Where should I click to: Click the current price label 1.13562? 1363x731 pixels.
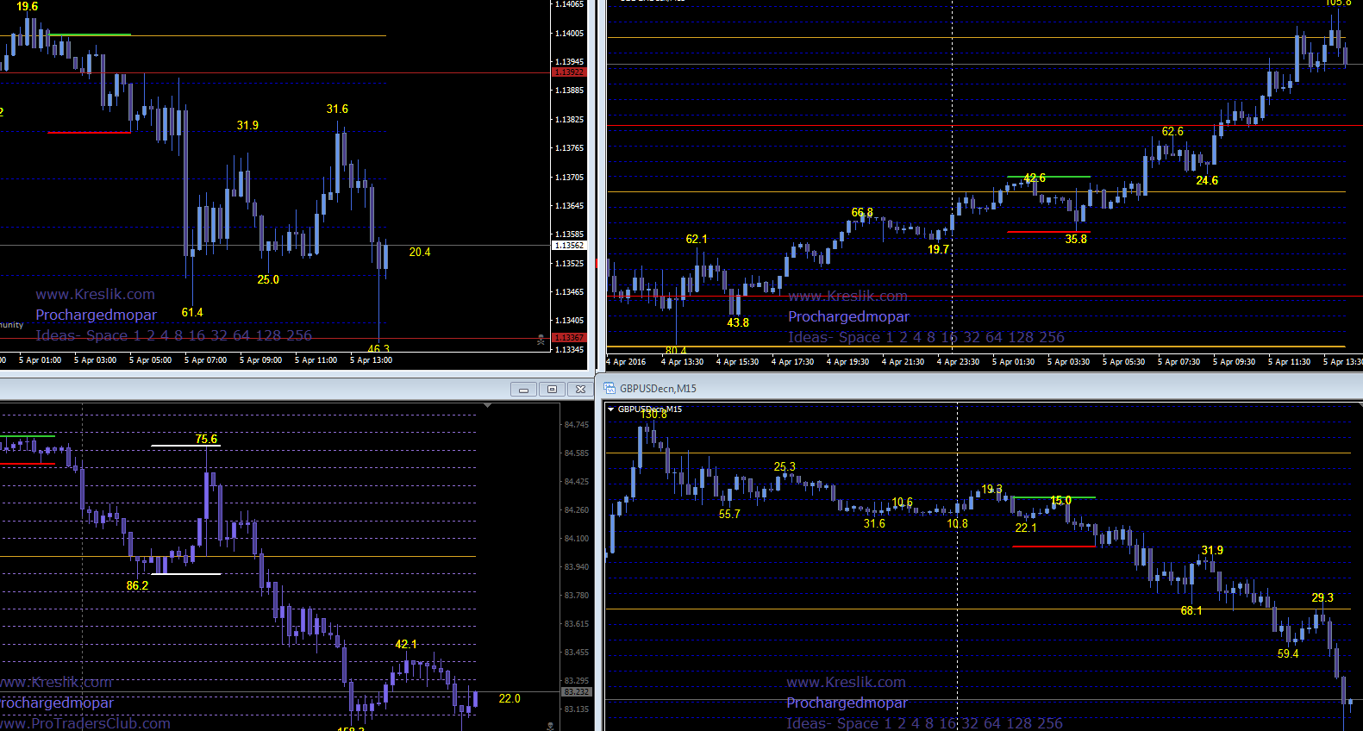569,246
